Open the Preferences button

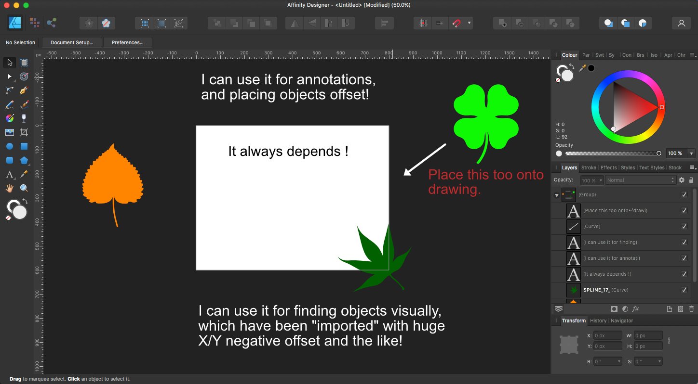pyautogui.click(x=127, y=42)
